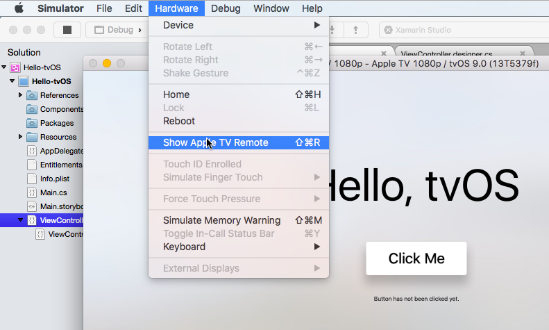Collapse the Hello-tvOS solution node

4,67
